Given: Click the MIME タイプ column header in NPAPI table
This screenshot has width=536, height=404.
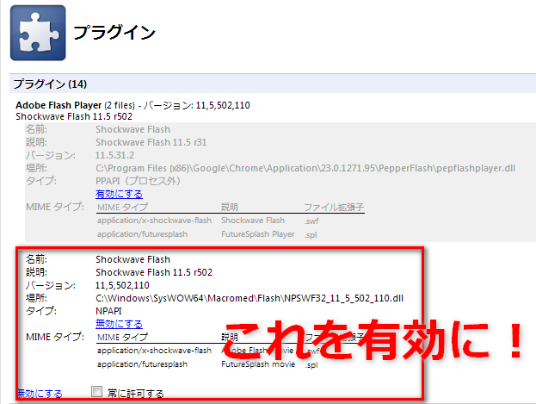Looking at the screenshot, I should tap(123, 337).
